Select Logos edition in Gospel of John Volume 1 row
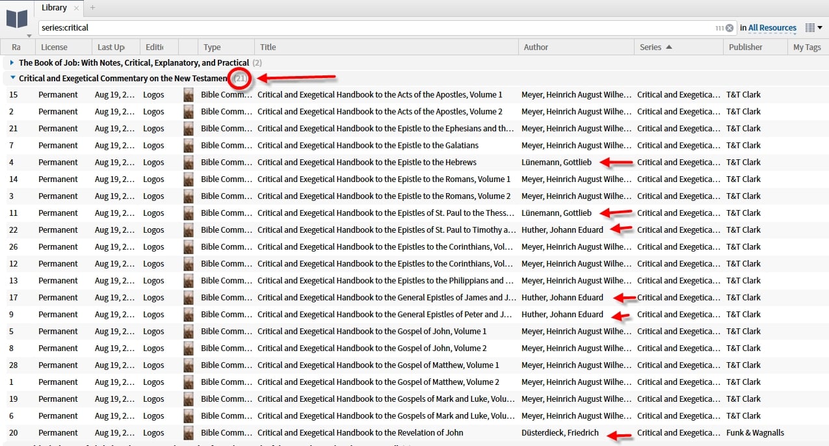Image resolution: width=829 pixels, height=446 pixels. coord(153,331)
